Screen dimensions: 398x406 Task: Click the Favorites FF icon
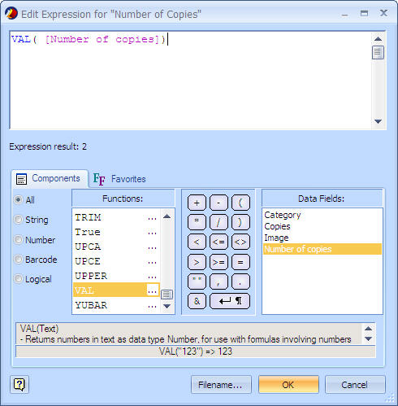click(99, 179)
